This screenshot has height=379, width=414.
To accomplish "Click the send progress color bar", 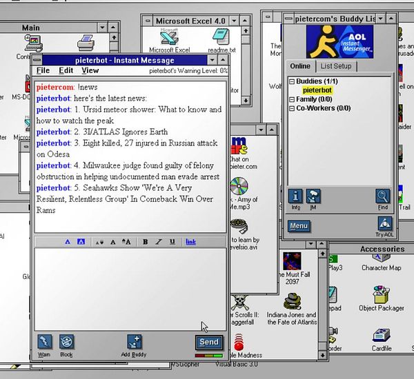I will click(209, 356).
